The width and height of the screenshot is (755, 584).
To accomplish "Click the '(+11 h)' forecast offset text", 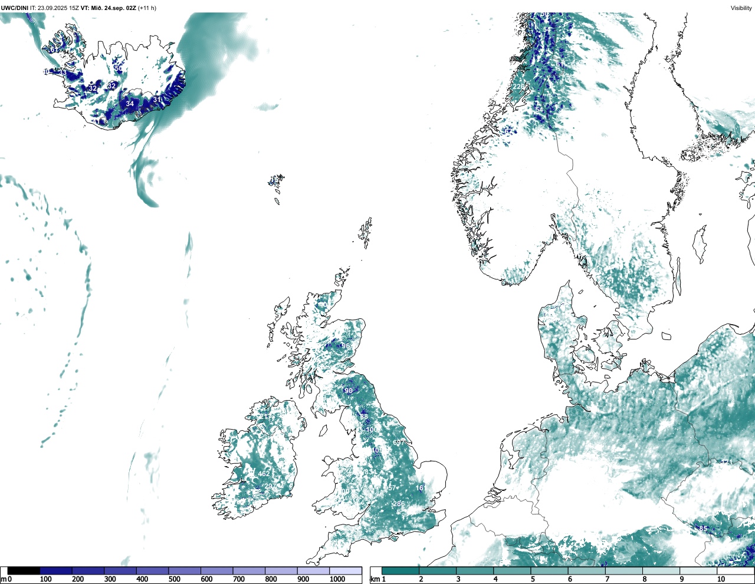I will click(x=147, y=8).
